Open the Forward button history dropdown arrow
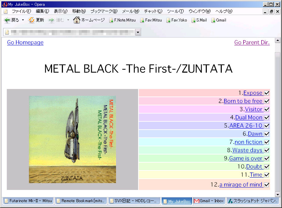 (x=68, y=20)
